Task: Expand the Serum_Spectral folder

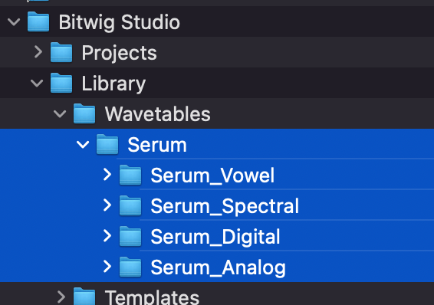Action: tap(107, 205)
